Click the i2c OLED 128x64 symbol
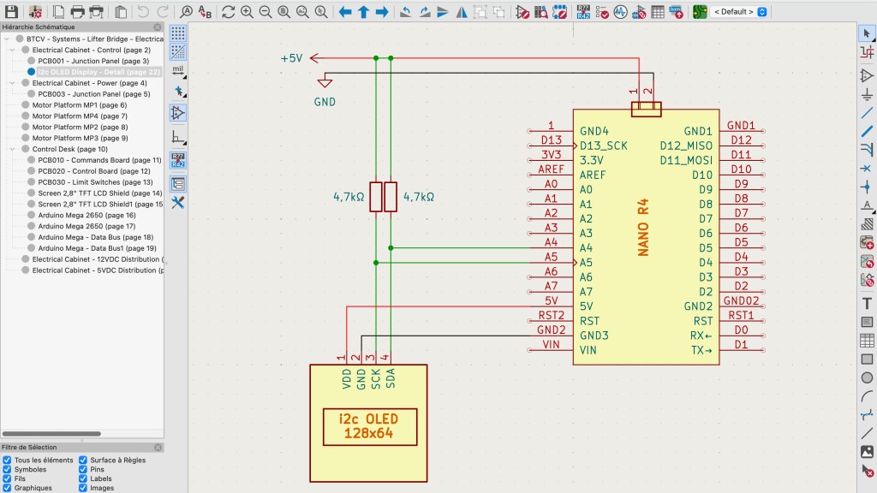Screen dimensions: 877x493 tap(368, 423)
